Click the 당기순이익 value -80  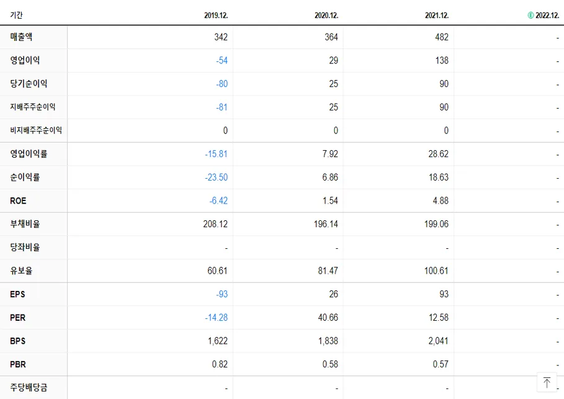click(222, 84)
